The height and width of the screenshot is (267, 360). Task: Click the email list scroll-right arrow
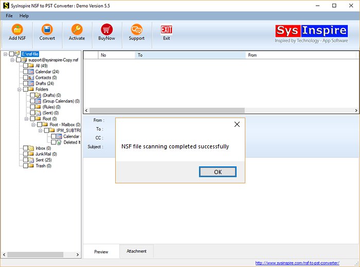tap(356, 110)
